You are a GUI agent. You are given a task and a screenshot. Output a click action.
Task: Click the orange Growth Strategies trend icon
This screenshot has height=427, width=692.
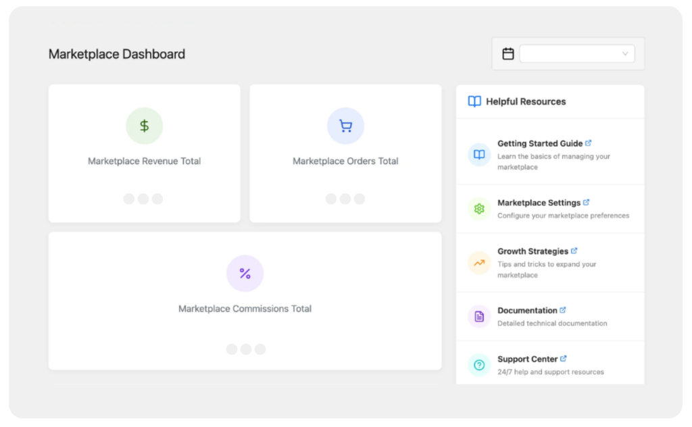[x=479, y=263]
